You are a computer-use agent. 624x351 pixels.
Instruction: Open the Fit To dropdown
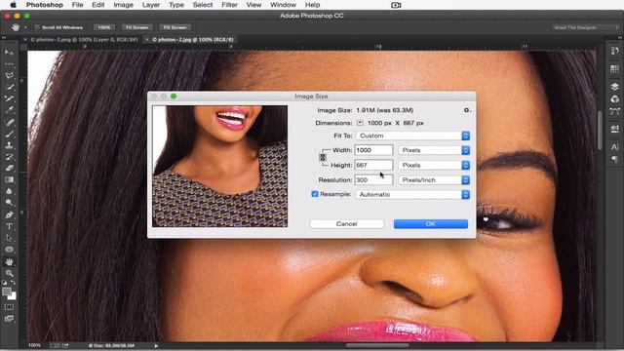click(412, 136)
